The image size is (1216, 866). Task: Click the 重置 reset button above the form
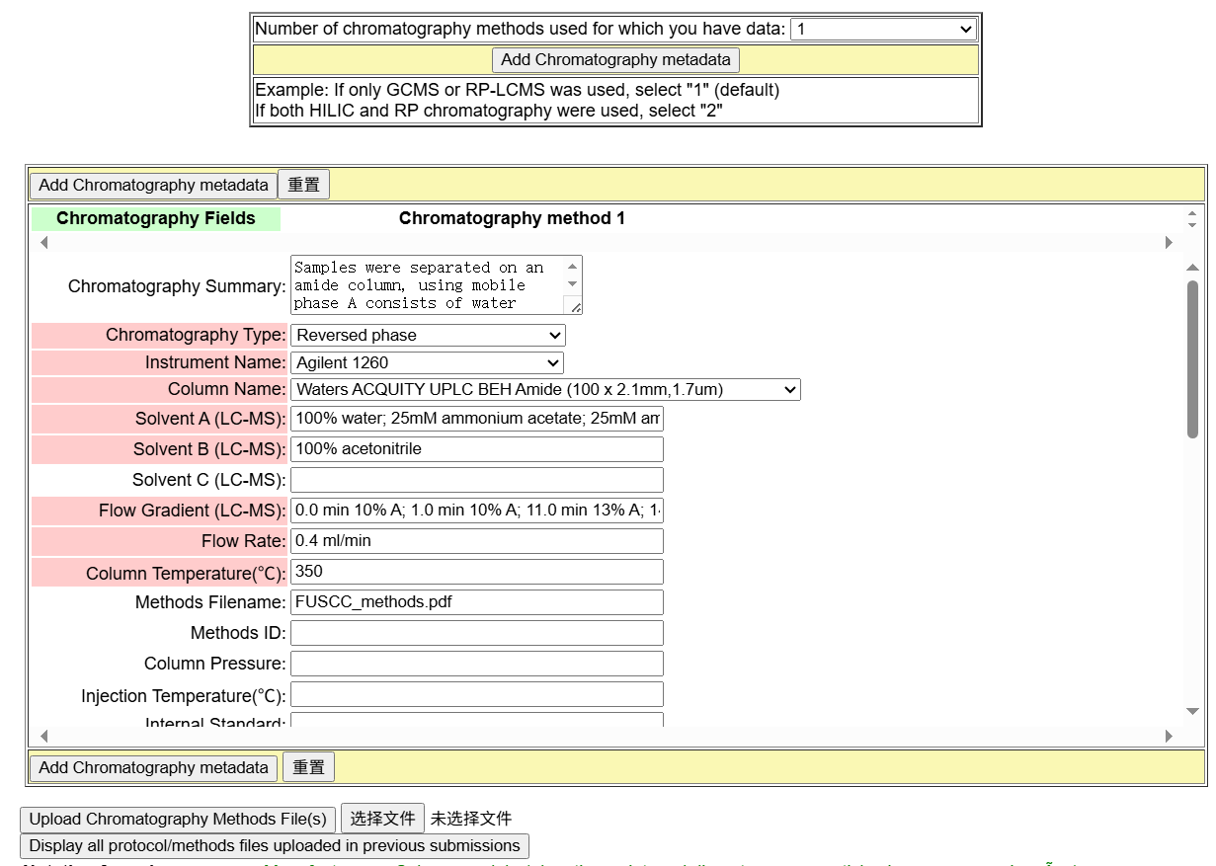[303, 185]
